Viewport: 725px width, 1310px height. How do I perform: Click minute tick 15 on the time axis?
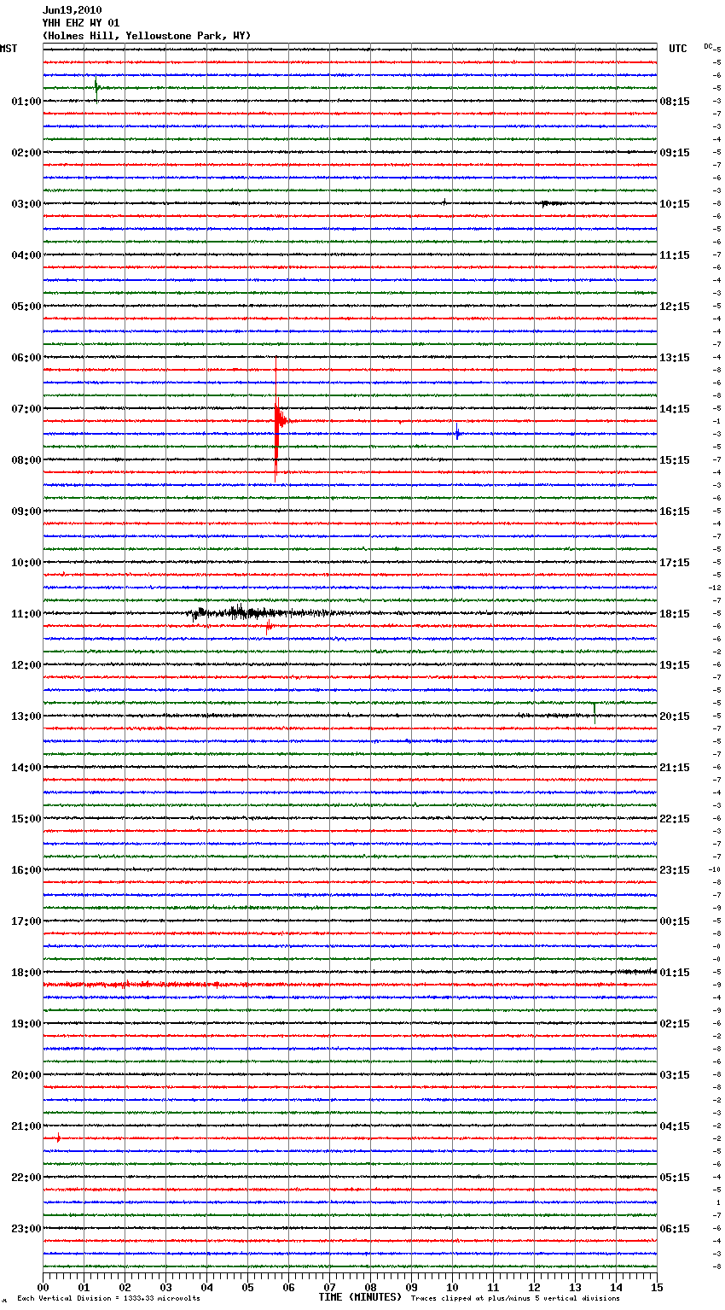click(x=657, y=1287)
